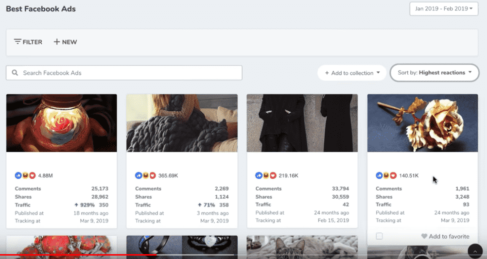
Task: Click the Add to favorite label
Action: (449, 236)
